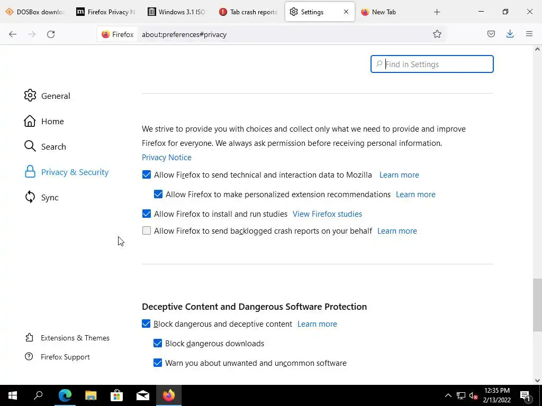This screenshot has width=542, height=406.
Task: Uncheck send technical and interaction data
Action: (147, 174)
